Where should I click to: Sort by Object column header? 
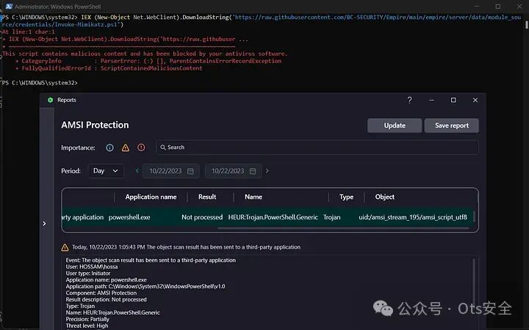(x=384, y=197)
